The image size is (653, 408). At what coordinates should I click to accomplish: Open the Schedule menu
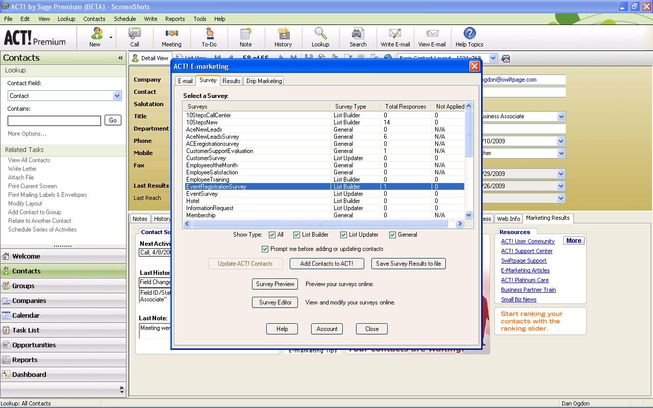(124, 19)
